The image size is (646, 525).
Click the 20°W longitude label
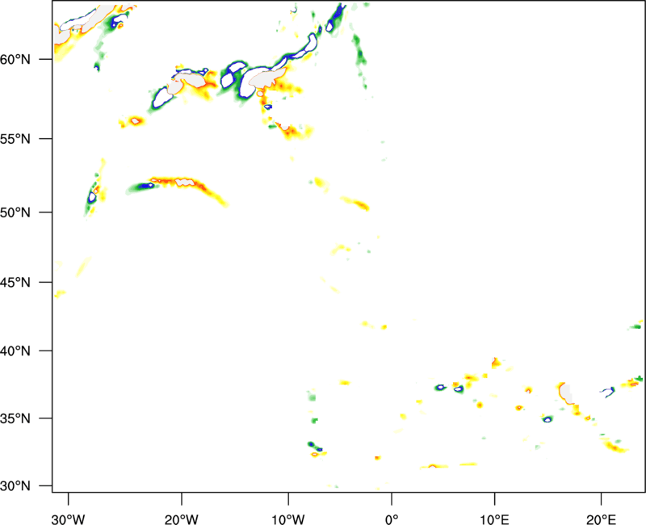[182, 519]
